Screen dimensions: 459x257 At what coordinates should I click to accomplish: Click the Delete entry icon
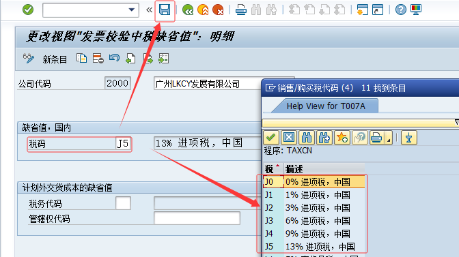(98, 59)
